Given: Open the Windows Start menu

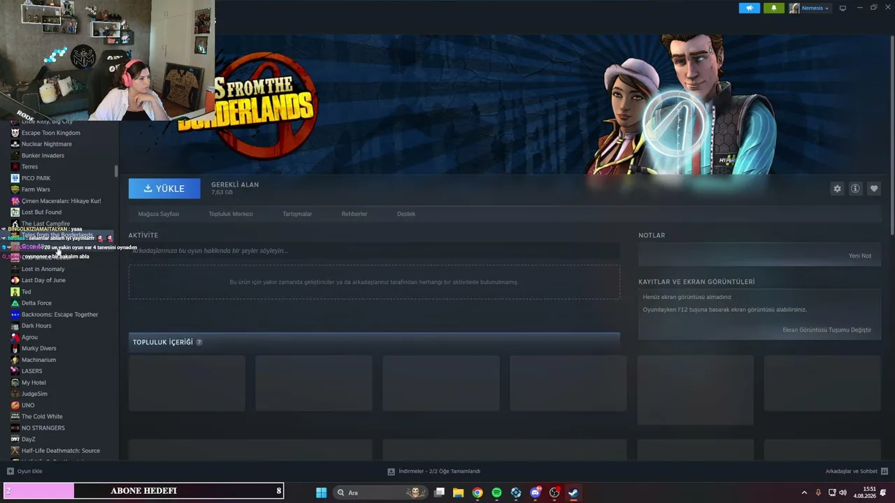Looking at the screenshot, I should point(321,493).
